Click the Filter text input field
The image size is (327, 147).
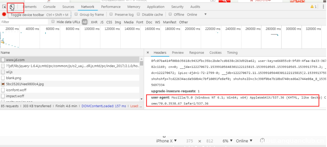(25, 22)
